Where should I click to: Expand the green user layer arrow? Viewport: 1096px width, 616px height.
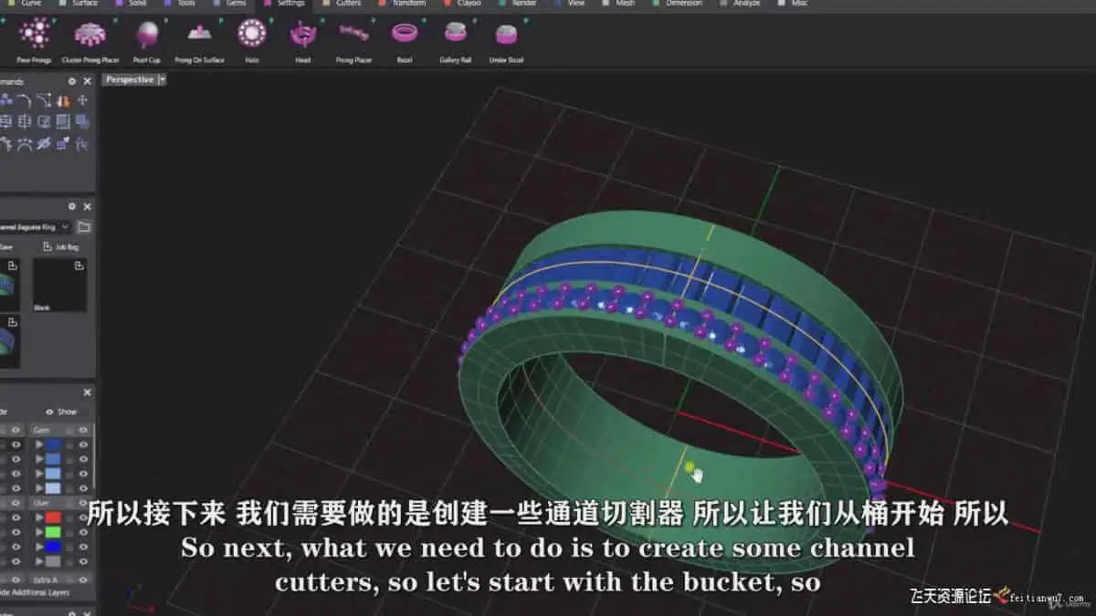39,532
